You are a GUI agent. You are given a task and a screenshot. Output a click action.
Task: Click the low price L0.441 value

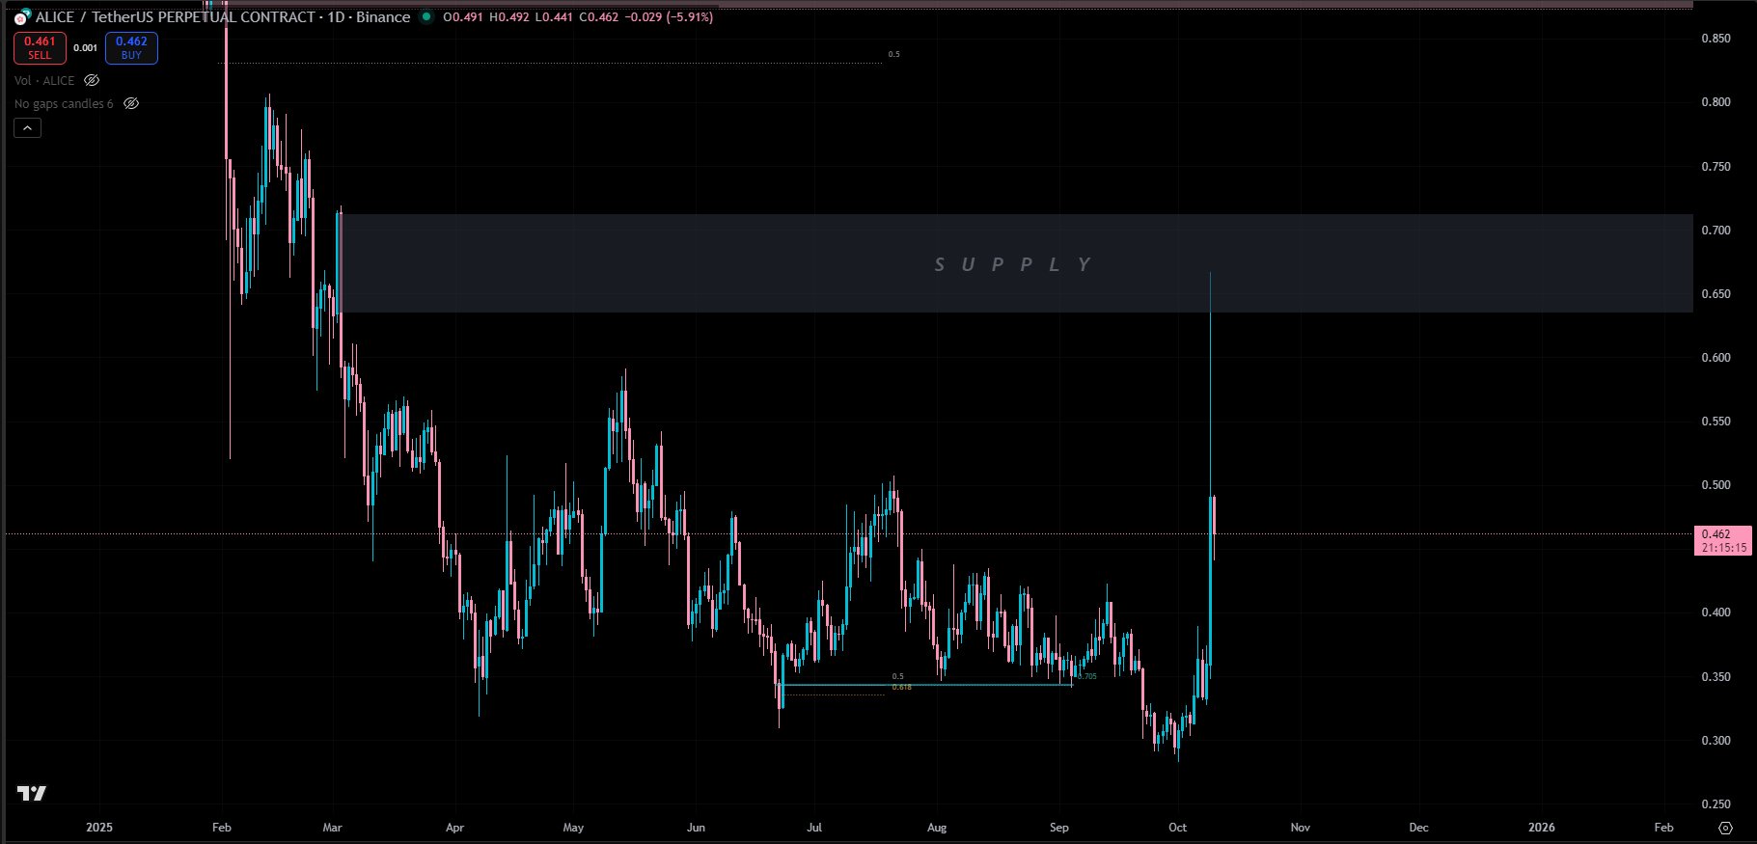[554, 17]
